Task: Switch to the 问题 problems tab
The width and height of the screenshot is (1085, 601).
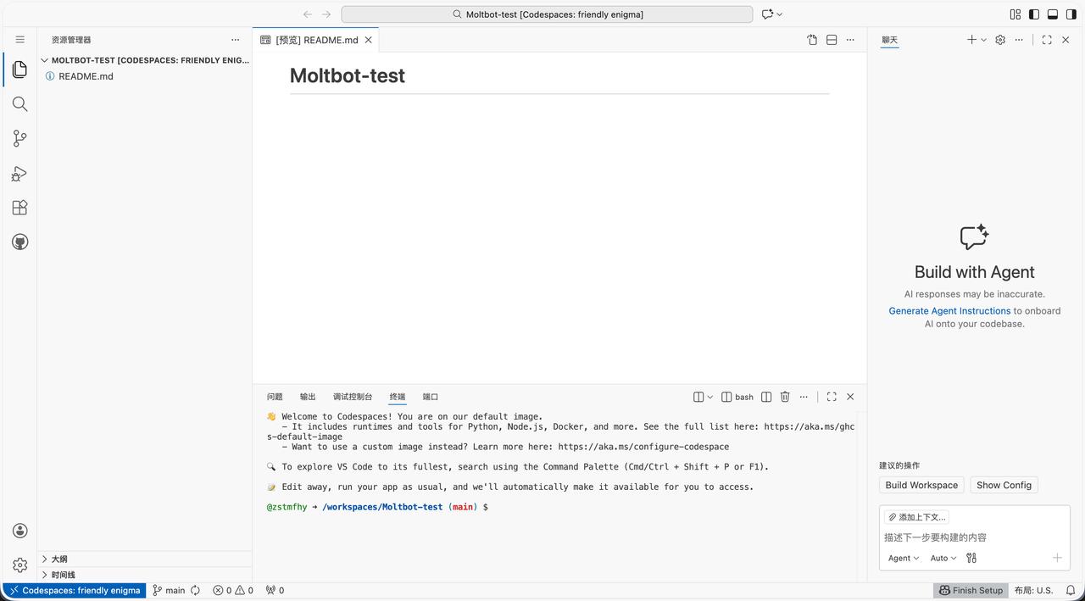Action: (274, 396)
